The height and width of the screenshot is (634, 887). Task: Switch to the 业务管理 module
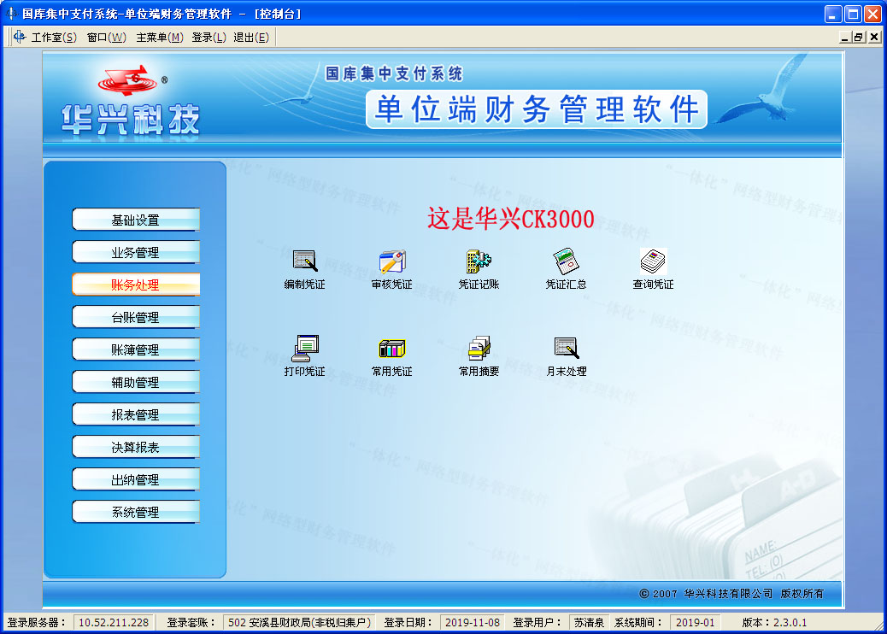click(136, 252)
